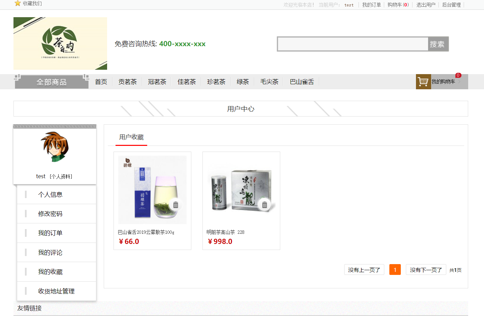Click the test username in top bar
The image size is (484, 316).
tap(349, 5)
